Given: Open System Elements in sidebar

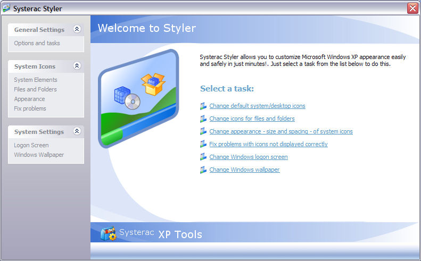Looking at the screenshot, I should 36,80.
